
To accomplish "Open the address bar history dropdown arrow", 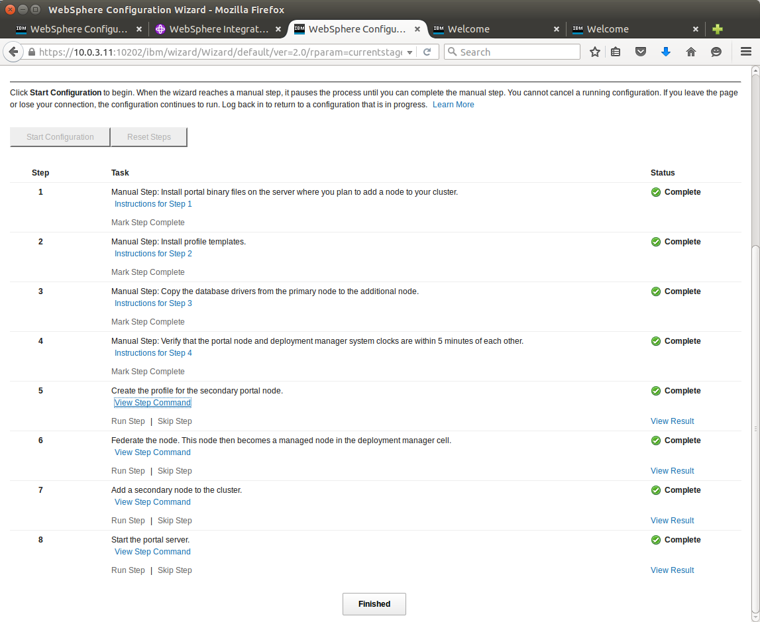I will coord(409,52).
